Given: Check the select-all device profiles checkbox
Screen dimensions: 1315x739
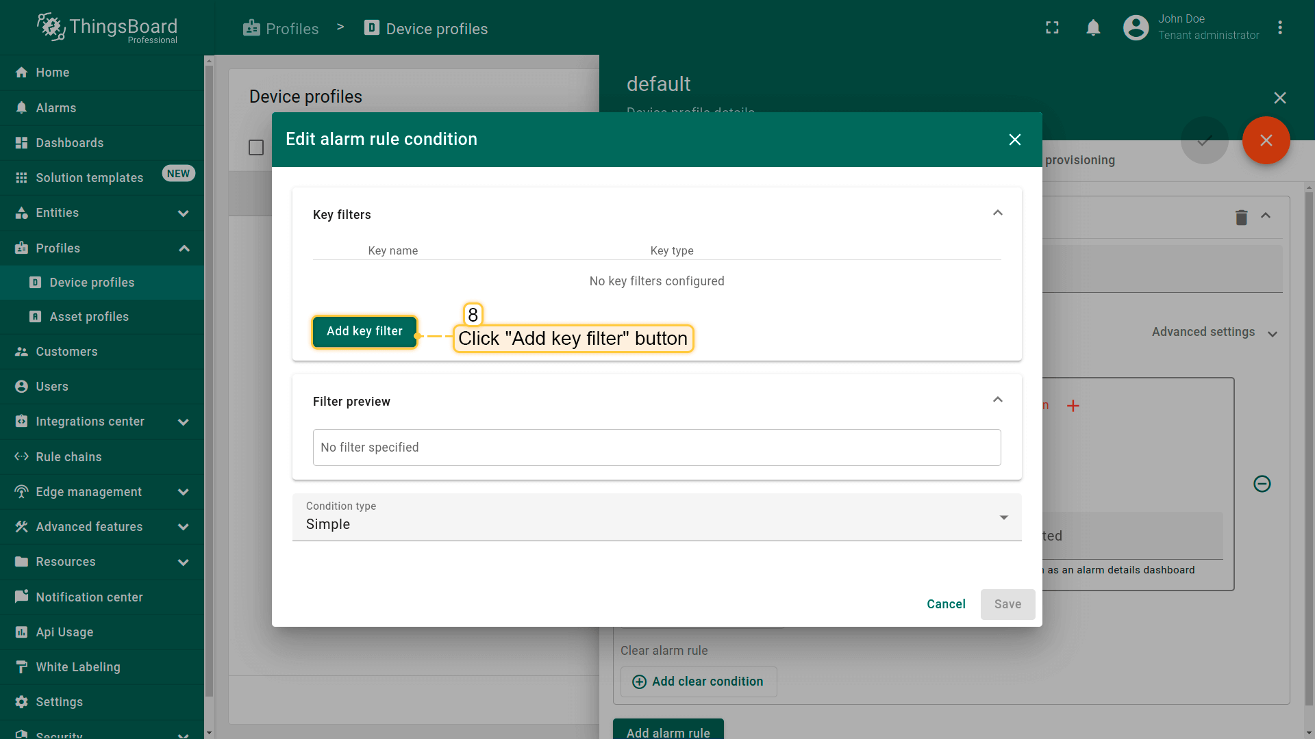Looking at the screenshot, I should 256,148.
